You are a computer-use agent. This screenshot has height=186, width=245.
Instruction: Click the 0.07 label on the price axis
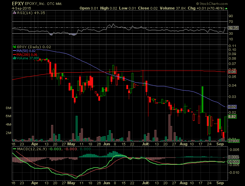232,64
